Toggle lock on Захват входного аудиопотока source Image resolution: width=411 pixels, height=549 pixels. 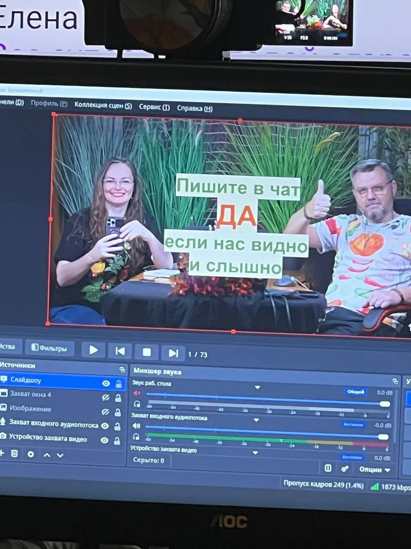(x=117, y=426)
